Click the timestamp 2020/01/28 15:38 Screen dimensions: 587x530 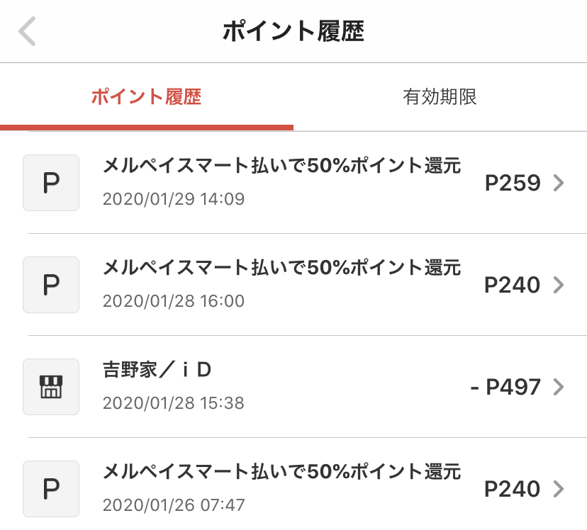[x=174, y=403]
